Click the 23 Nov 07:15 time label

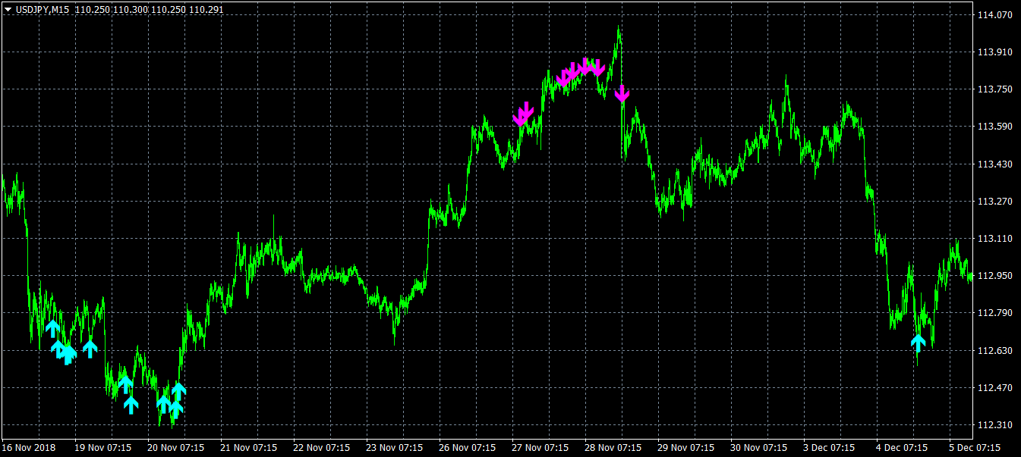pos(395,447)
